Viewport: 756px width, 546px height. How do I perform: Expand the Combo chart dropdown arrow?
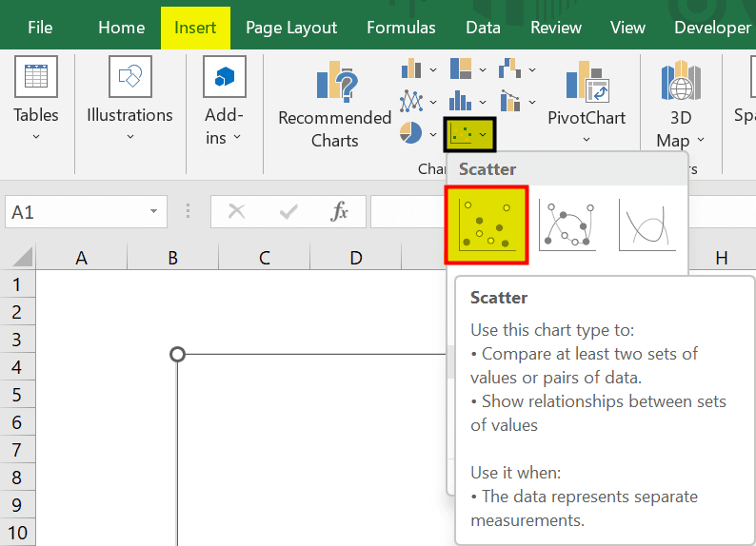point(532,102)
